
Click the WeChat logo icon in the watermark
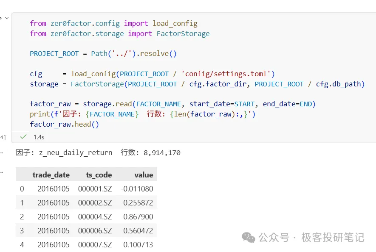click(249, 238)
